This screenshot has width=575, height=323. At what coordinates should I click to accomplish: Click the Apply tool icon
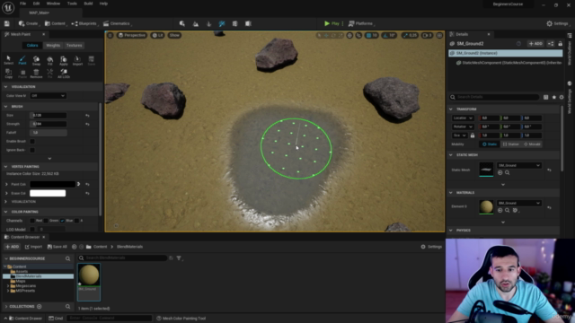click(64, 60)
